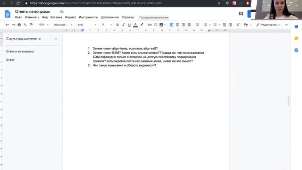
Task: Open the zoom 100% dropdown
Action: pos(43,25)
